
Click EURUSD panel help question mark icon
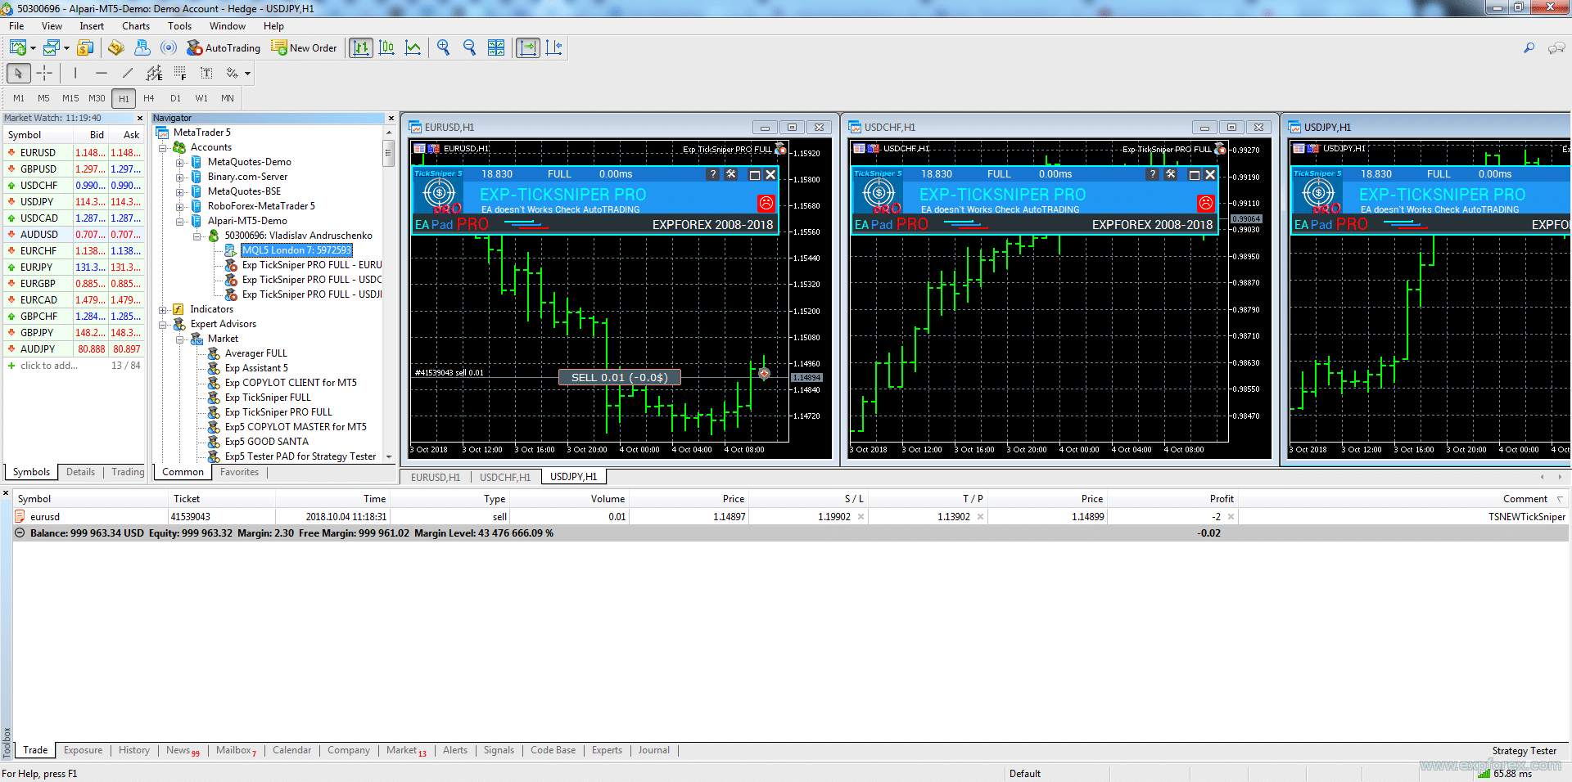[713, 174]
